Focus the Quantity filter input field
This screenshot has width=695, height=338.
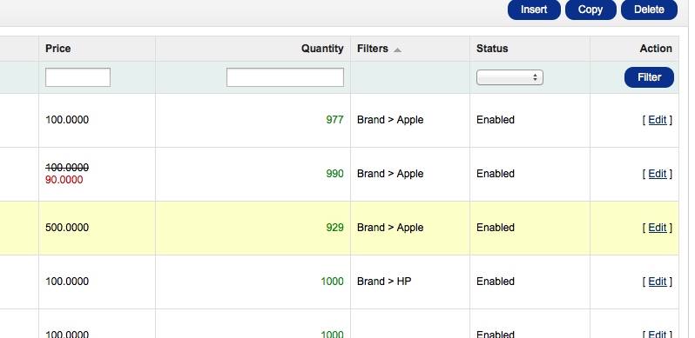pos(285,77)
